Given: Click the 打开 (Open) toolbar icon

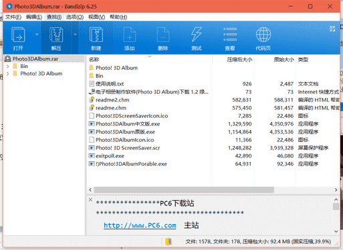Looking at the screenshot, I should point(18,35).
